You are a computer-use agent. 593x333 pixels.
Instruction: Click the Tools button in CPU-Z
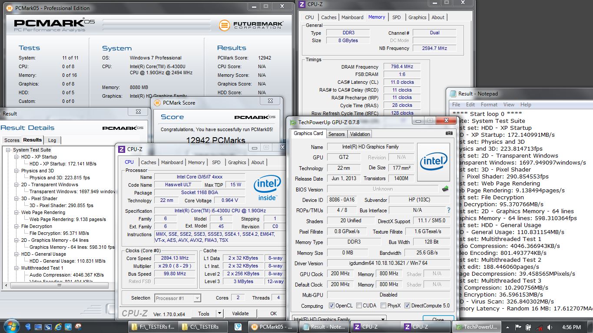coord(204,313)
